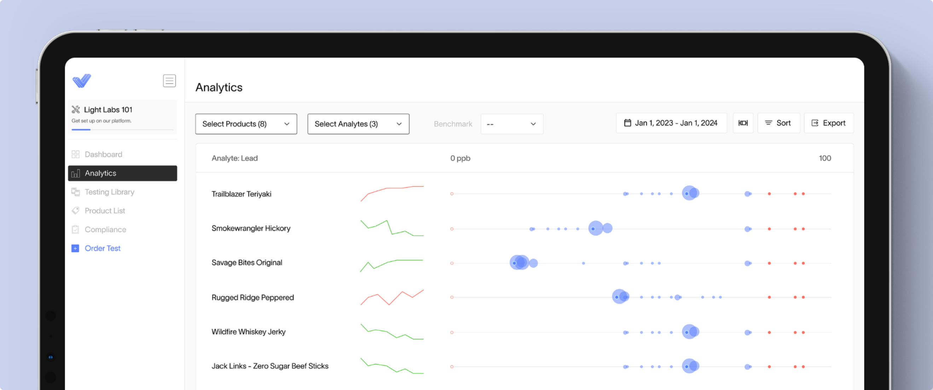This screenshot has width=933, height=390.
Task: Click the largest bubble in Smokewrangler Hickory row
Action: (596, 228)
